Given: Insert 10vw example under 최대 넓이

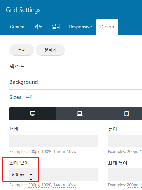Looking at the screenshot, I should (72, 185).
